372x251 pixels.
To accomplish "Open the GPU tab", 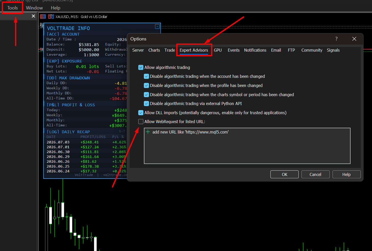I will (218, 50).
